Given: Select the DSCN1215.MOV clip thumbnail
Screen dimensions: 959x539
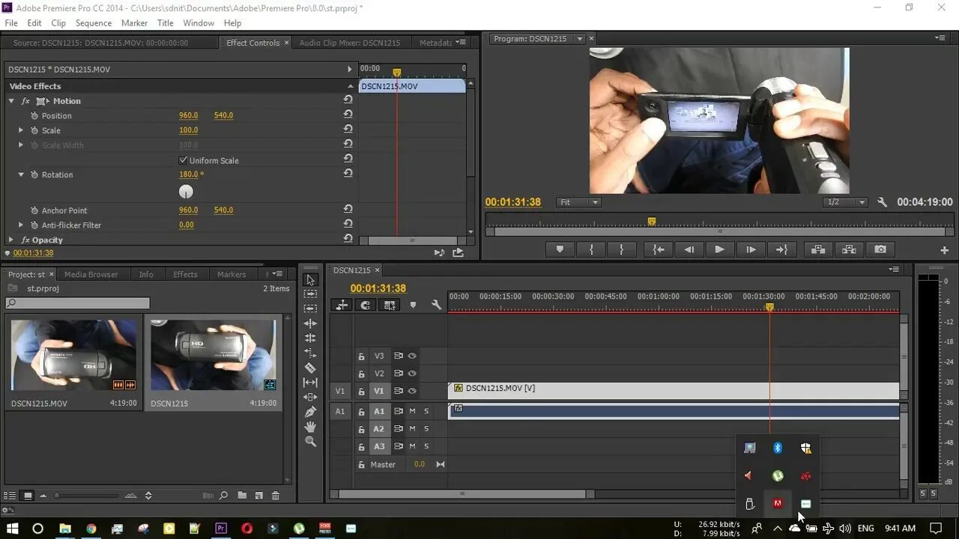Looking at the screenshot, I should click(73, 355).
